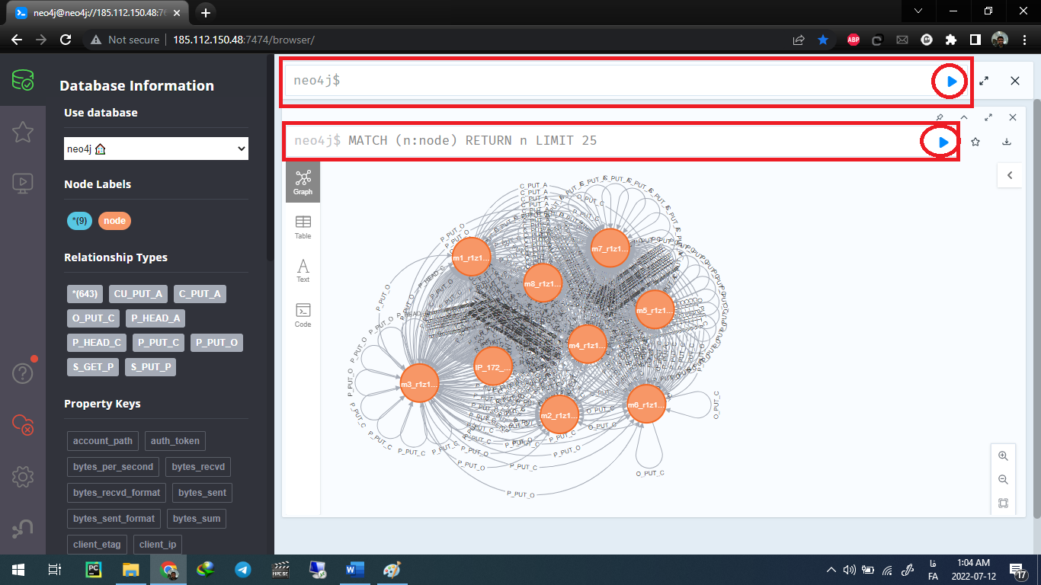This screenshot has width=1041, height=585.
Task: Open the Project Guides sidebar icon
Action: pos(23,183)
